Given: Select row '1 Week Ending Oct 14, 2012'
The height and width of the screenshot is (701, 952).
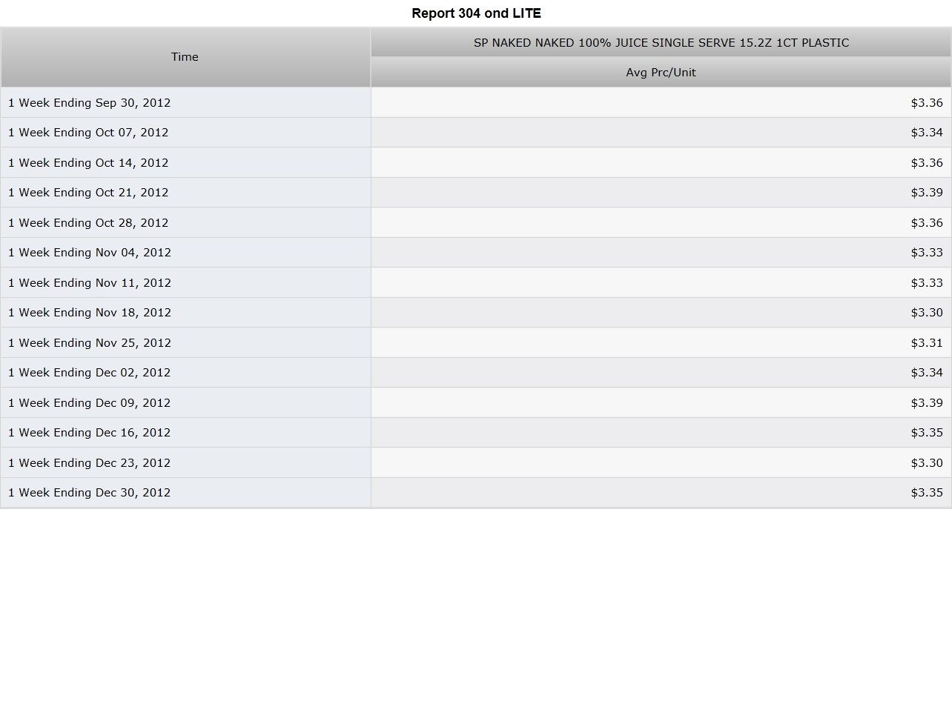Looking at the screenshot, I should point(476,162).
